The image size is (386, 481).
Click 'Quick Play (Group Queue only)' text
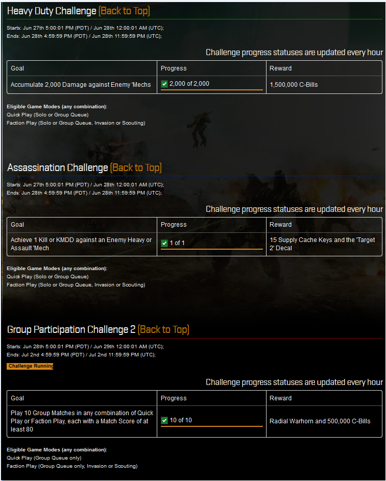[x=44, y=458]
